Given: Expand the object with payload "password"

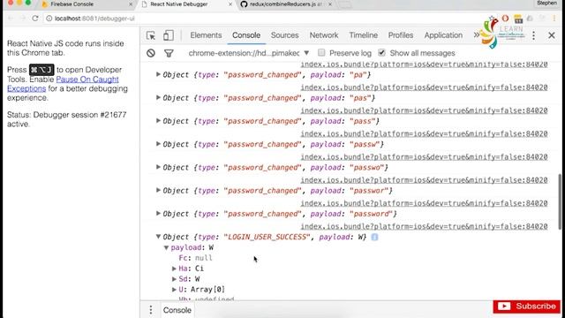Looking at the screenshot, I should coord(158,214).
